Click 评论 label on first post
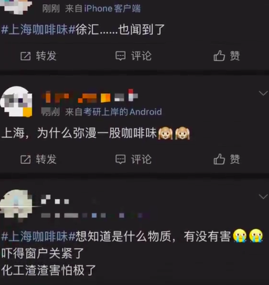269x285 pixels. pos(142,56)
